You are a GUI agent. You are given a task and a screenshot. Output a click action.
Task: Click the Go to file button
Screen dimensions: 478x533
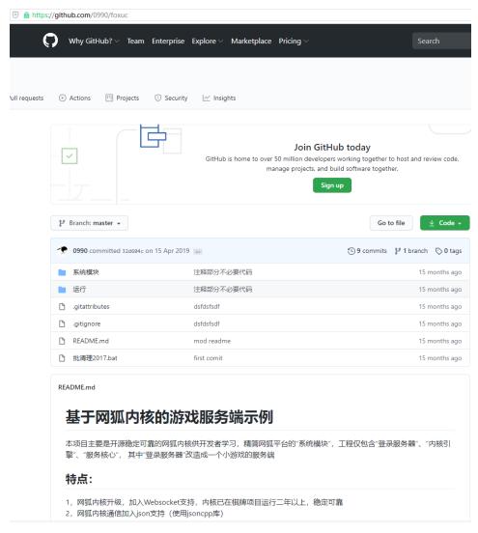tap(391, 223)
